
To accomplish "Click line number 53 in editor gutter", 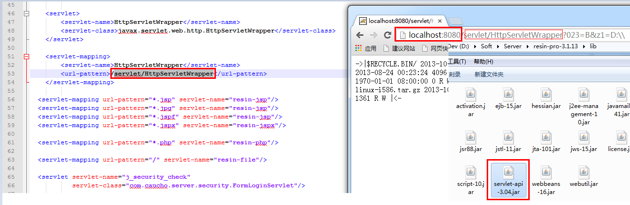I will (x=11, y=74).
